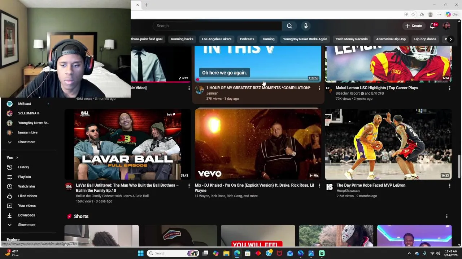Open Shorts section options menu

pos(446,217)
